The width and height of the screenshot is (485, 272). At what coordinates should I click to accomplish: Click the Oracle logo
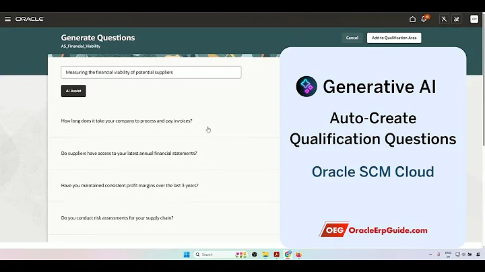(30, 19)
